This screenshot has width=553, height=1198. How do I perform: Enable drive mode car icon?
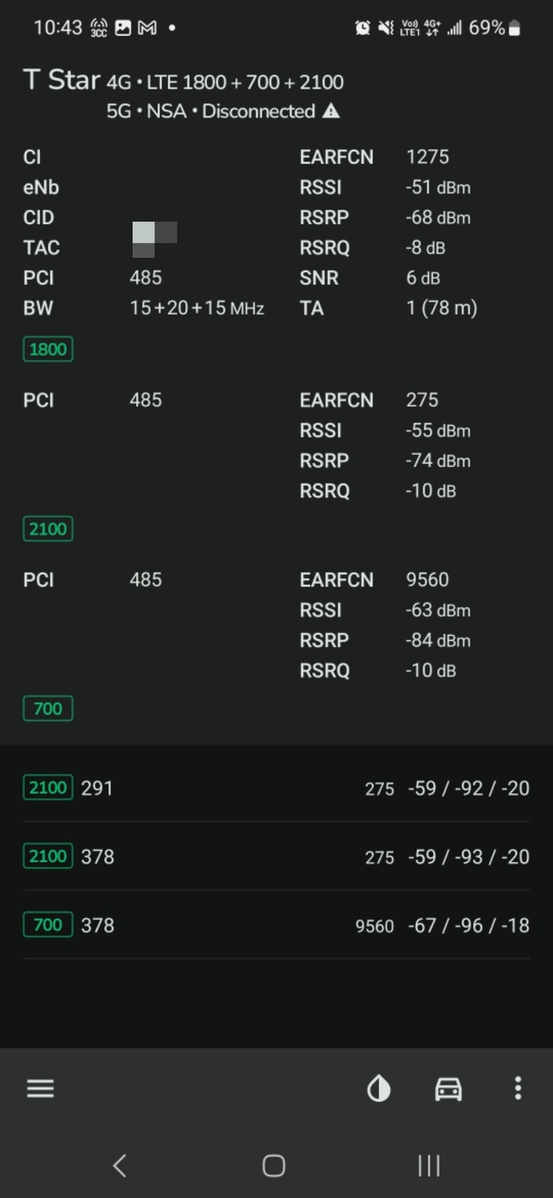(x=449, y=1088)
